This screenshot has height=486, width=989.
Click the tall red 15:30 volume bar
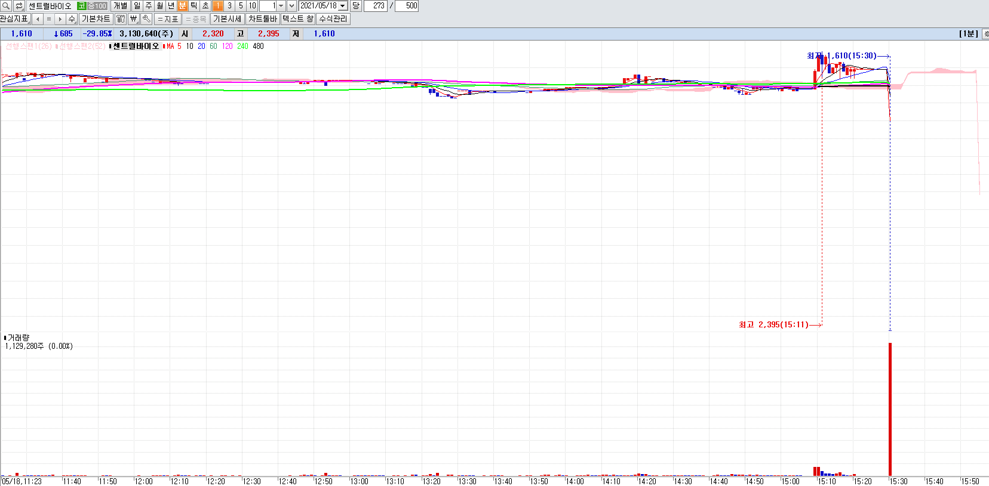(x=890, y=409)
